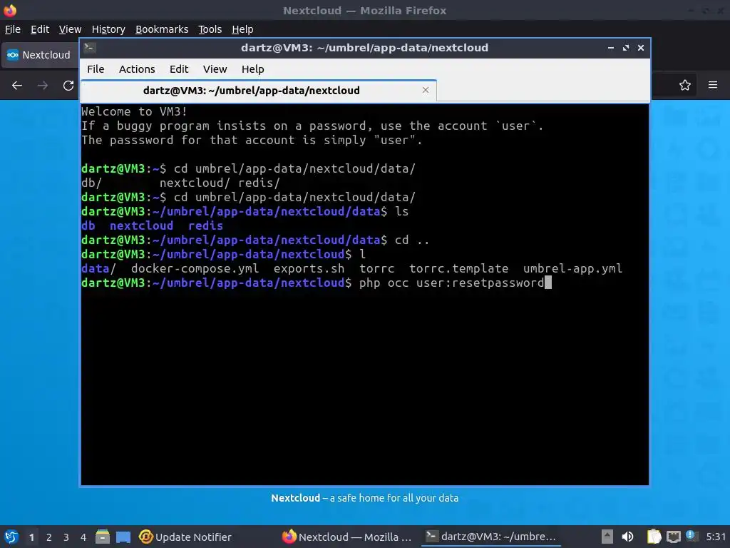Click the blue 'redis' directory name
Viewport: 730px width, 548px height.
[206, 226]
